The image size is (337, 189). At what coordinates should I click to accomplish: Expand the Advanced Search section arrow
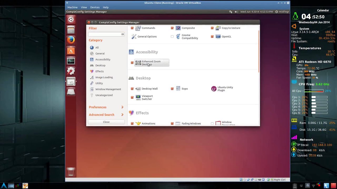122,115
